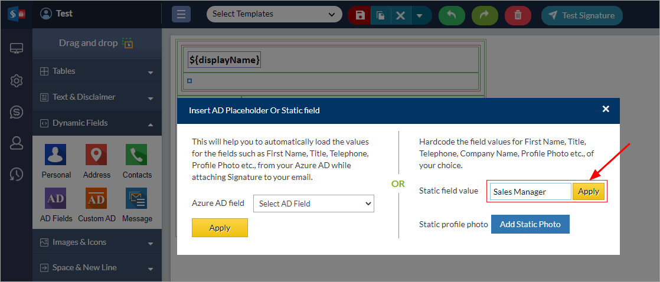Viewport: 660px width, 282px height.
Task: Pick the Custom AD icon
Action: 96,199
